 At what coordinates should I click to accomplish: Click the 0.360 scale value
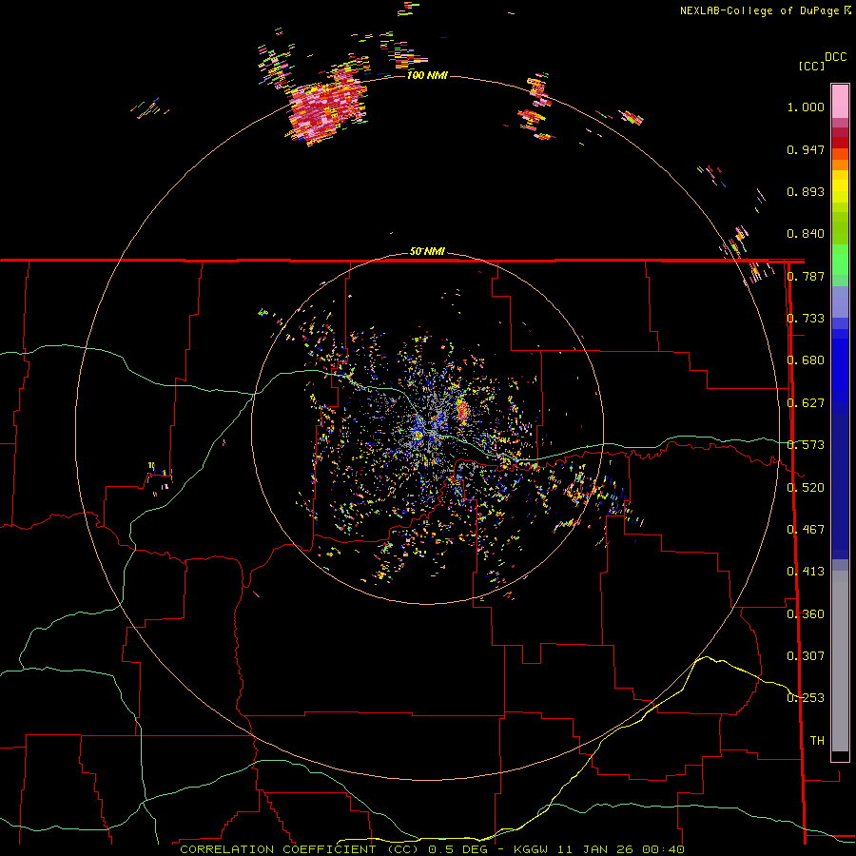[806, 614]
